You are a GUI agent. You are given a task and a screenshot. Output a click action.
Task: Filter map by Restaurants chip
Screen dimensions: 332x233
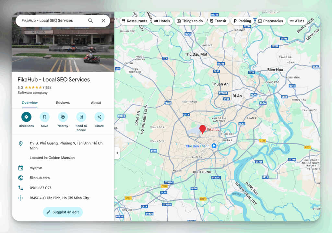[x=135, y=21]
